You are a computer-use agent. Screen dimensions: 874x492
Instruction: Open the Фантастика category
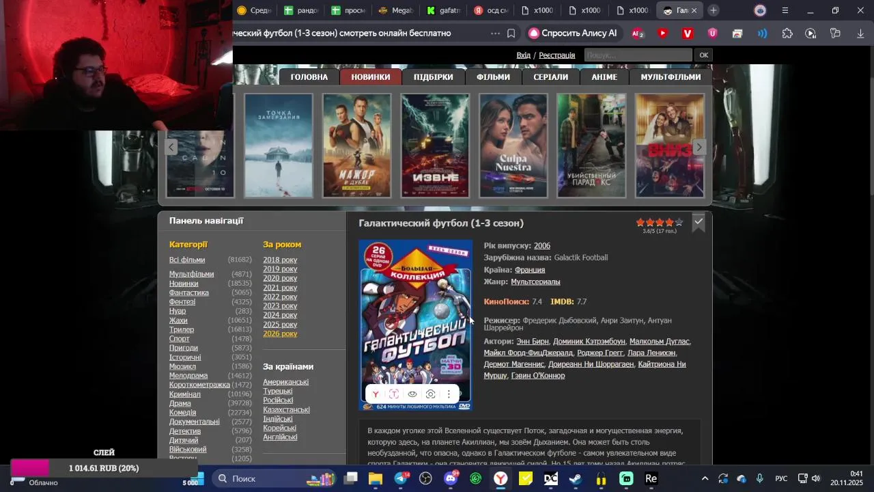coord(189,292)
